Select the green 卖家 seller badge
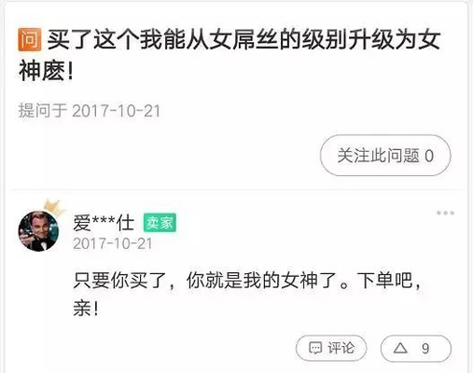The width and height of the screenshot is (473, 373). (160, 223)
